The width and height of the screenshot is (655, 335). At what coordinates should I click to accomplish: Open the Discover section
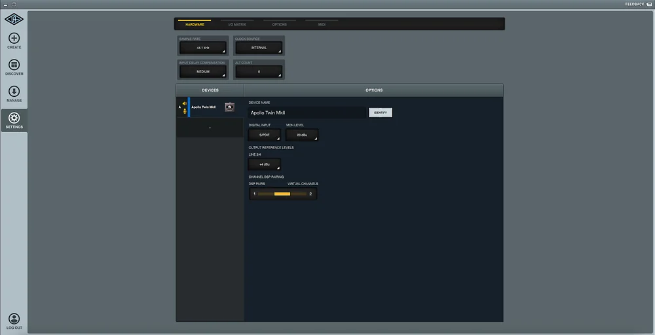pos(14,67)
